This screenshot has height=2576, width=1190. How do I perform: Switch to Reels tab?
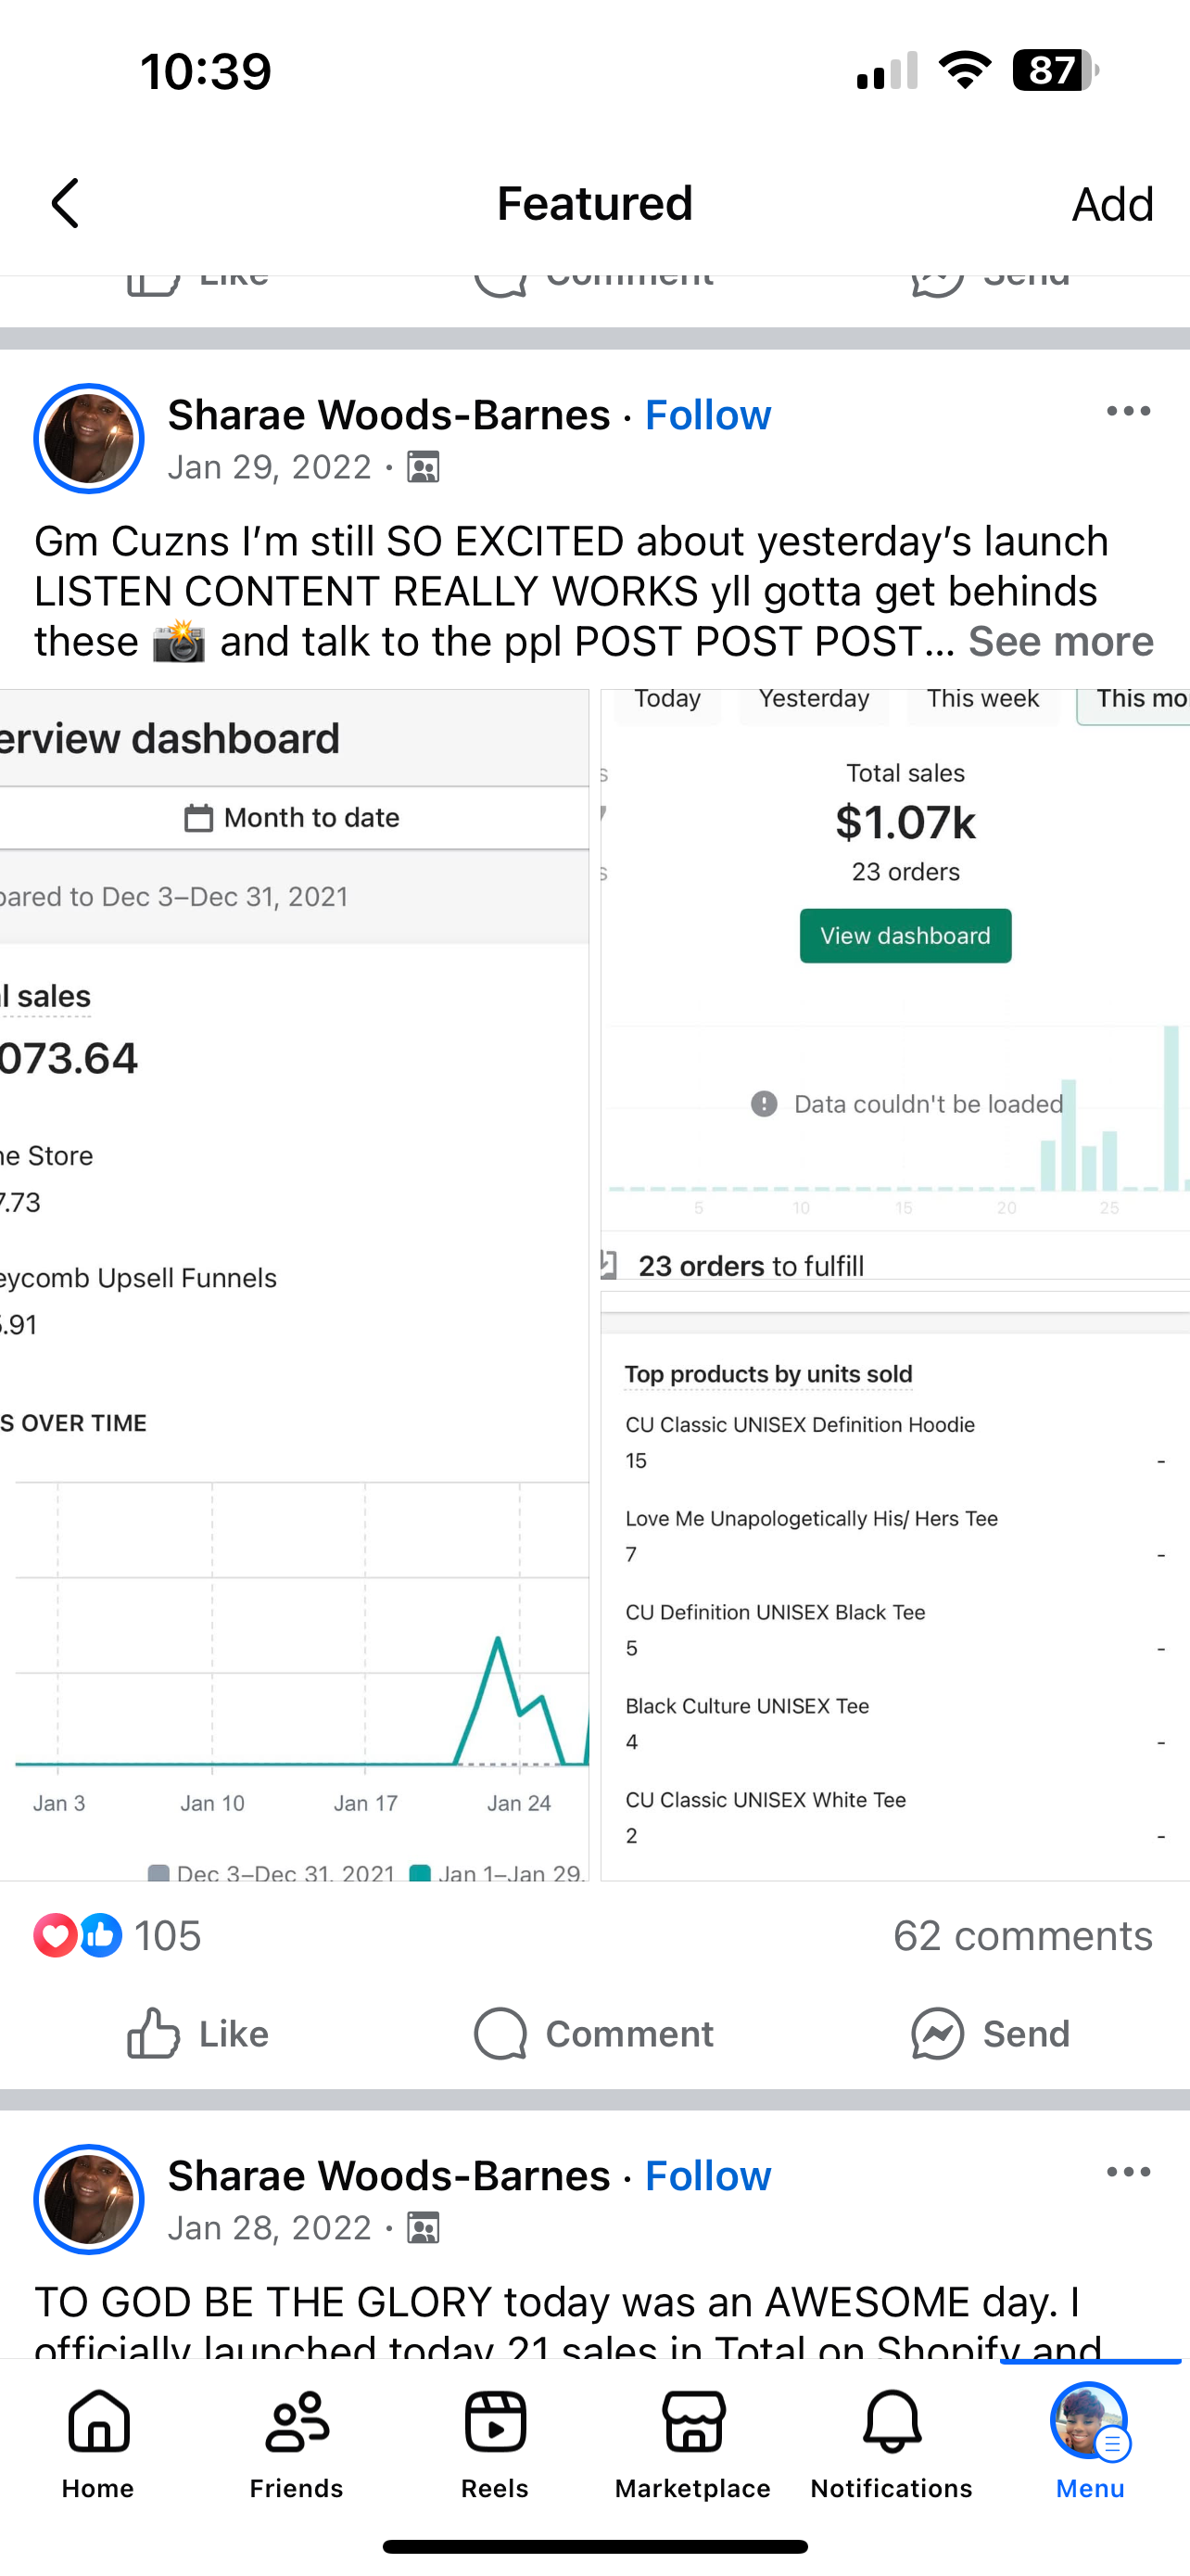pyautogui.click(x=495, y=2445)
